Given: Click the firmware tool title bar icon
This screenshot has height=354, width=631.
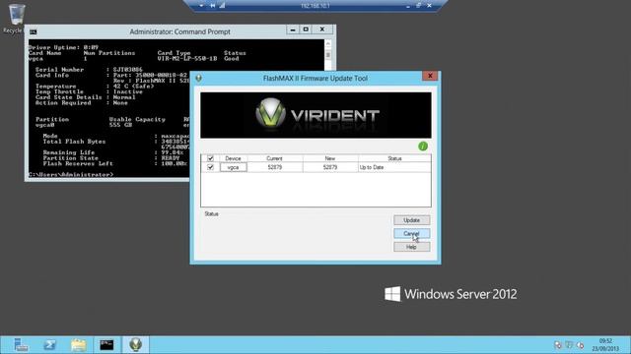Looking at the screenshot, I should pyautogui.click(x=198, y=78).
